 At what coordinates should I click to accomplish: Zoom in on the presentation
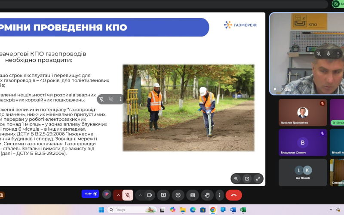(236, 178)
